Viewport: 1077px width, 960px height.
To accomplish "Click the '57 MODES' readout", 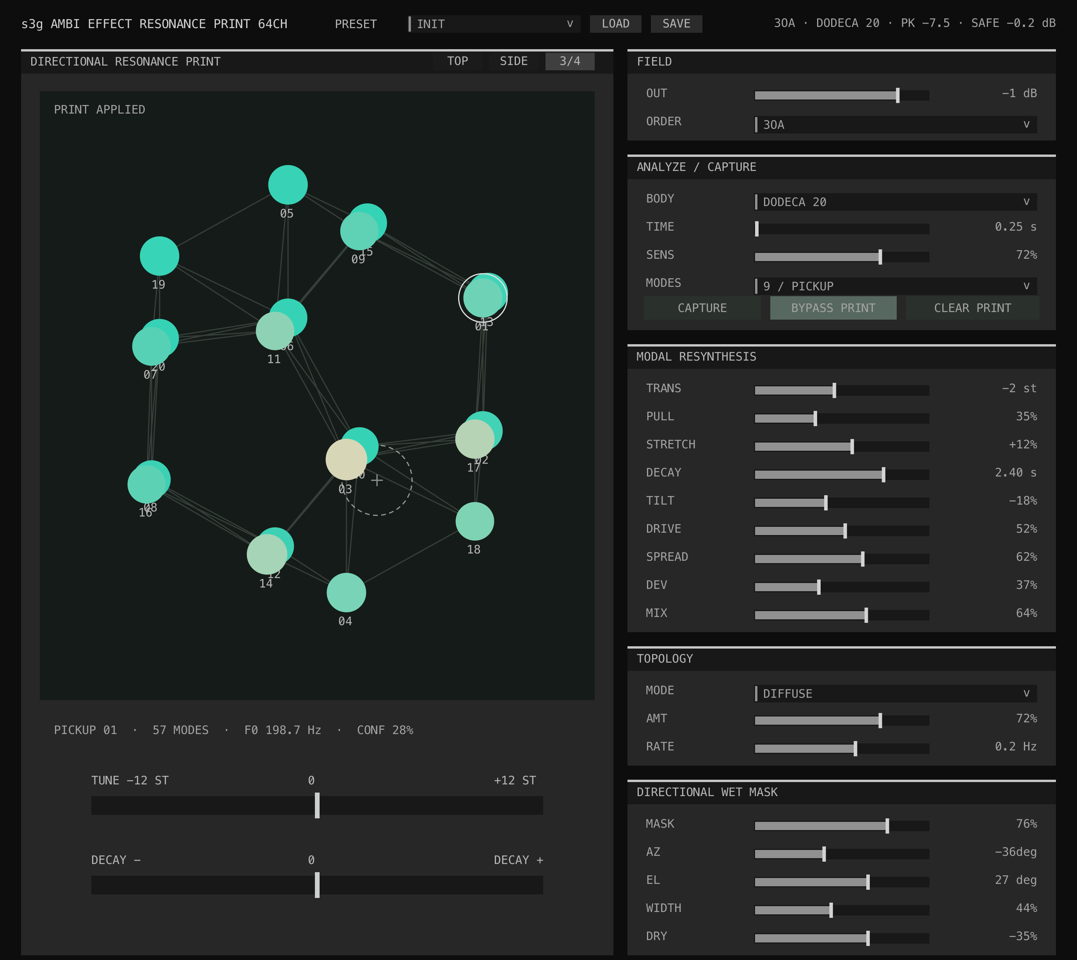I will [180, 730].
